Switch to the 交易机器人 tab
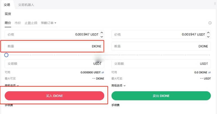This screenshot has height=114, width=217. point(26,5)
